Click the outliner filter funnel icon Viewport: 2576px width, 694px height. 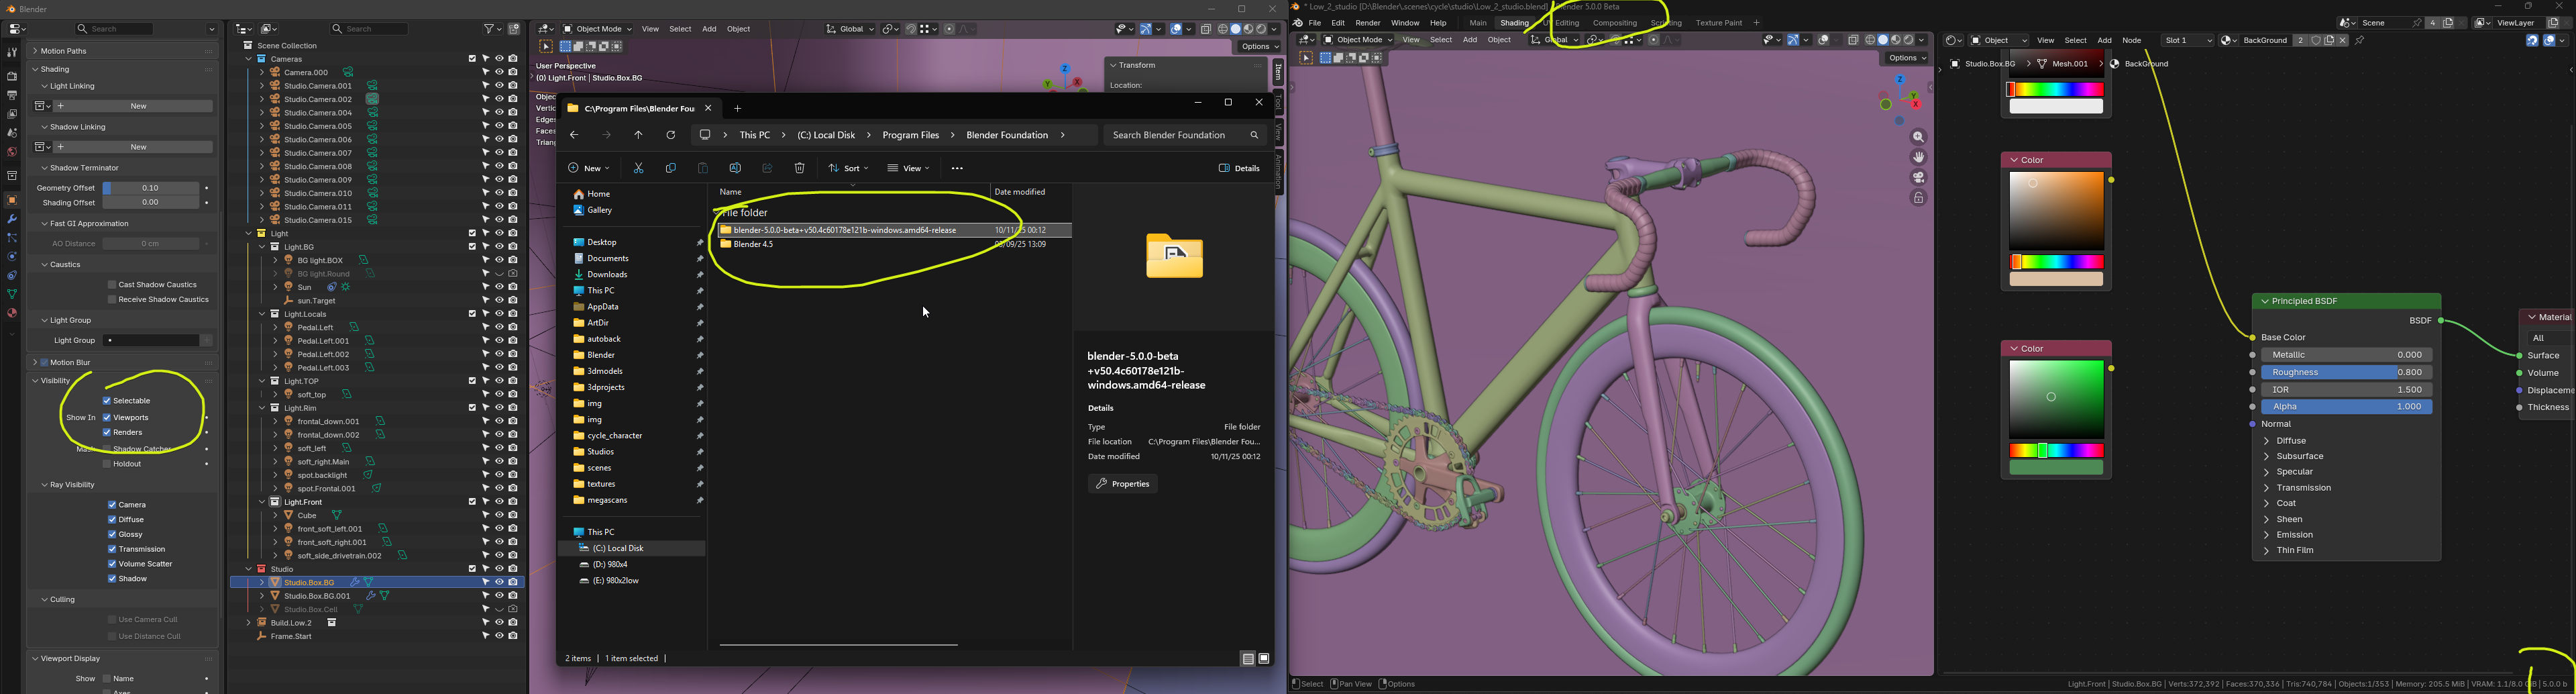coord(490,30)
